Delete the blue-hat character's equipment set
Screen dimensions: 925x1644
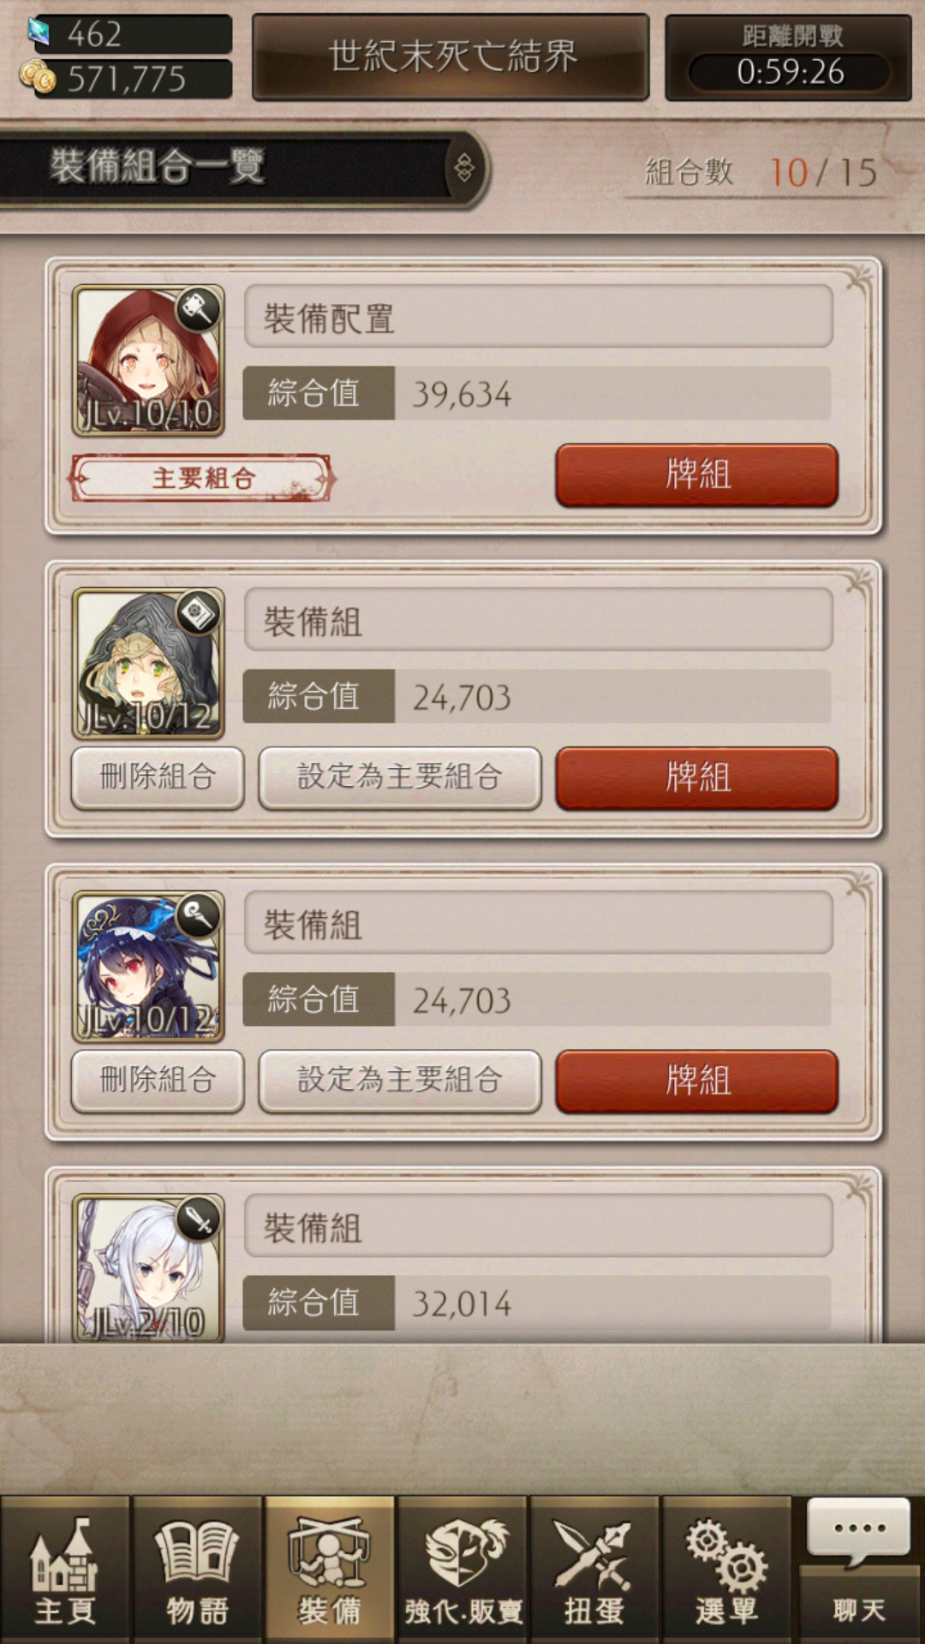(158, 1081)
